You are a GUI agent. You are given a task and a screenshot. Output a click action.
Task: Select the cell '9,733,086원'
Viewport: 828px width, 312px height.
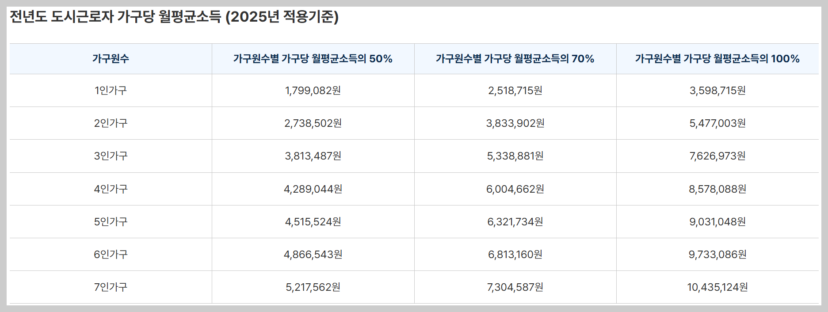point(717,255)
